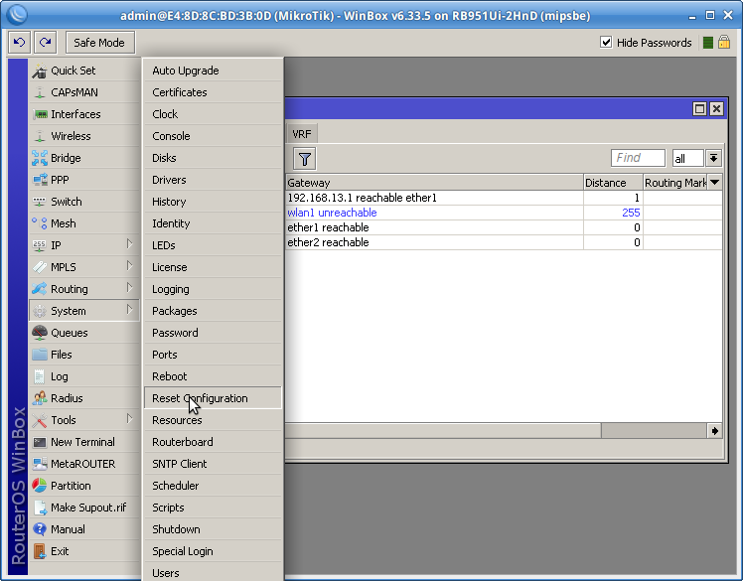Select the ether2 reachable row

click(x=505, y=242)
